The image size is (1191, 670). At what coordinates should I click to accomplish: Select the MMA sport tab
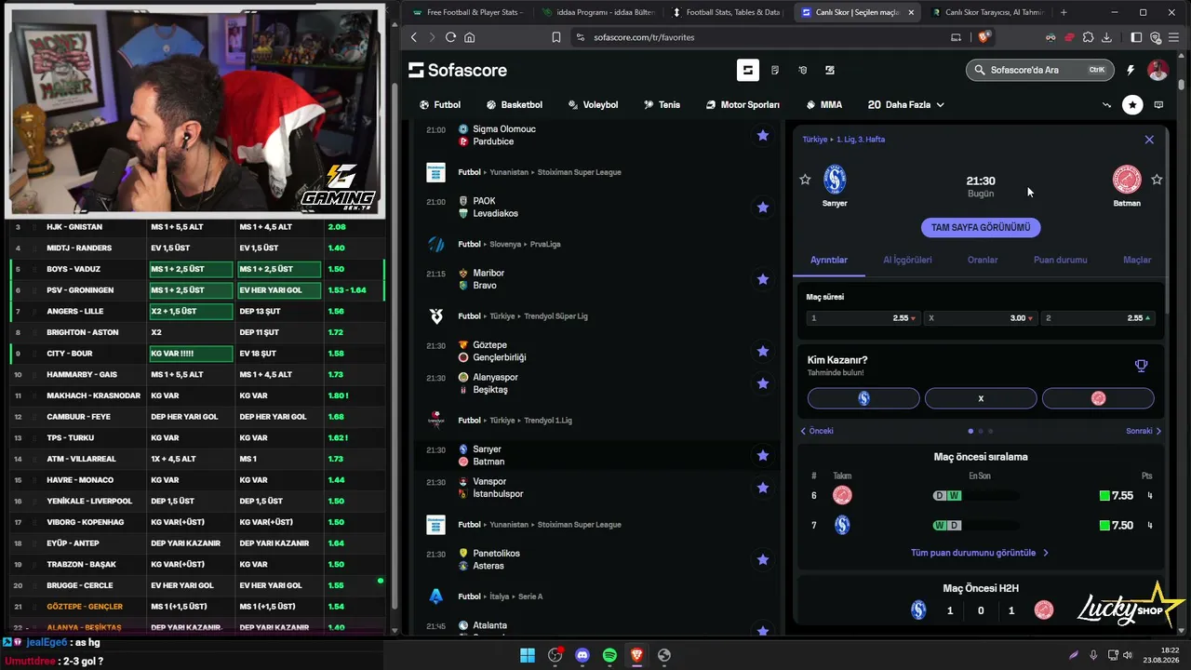coord(824,105)
